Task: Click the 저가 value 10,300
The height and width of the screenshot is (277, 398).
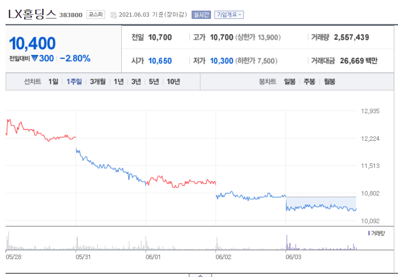Action: click(222, 61)
